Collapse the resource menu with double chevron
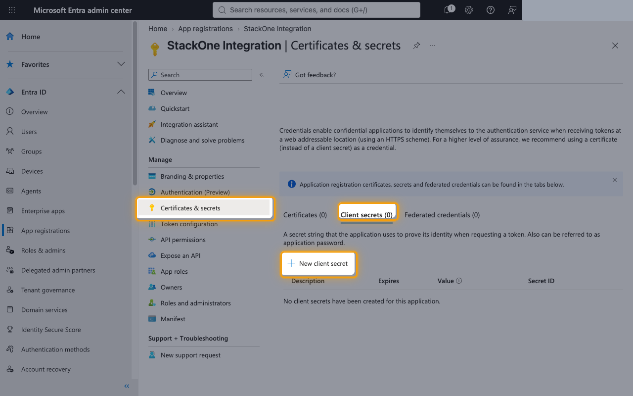 pos(262,75)
